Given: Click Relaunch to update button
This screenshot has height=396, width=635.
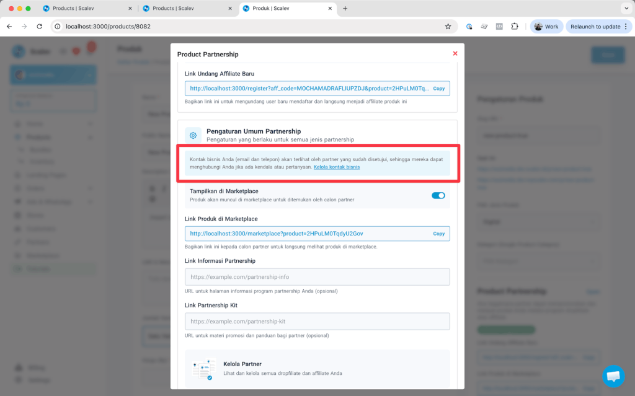Looking at the screenshot, I should (595, 26).
